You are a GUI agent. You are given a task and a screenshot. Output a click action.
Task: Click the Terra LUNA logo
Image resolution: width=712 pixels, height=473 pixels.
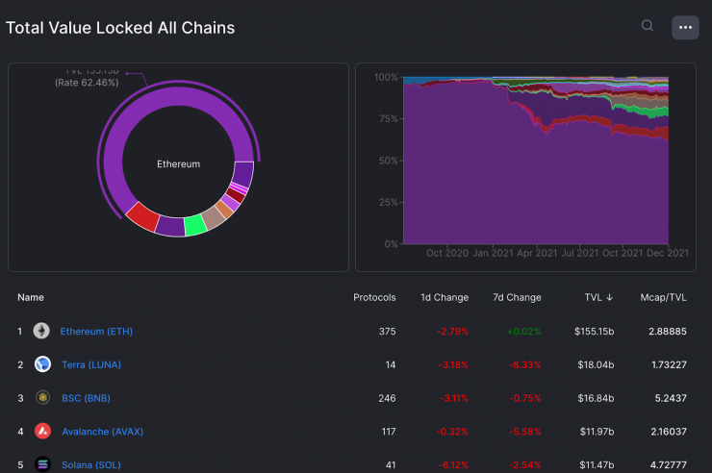click(x=42, y=364)
